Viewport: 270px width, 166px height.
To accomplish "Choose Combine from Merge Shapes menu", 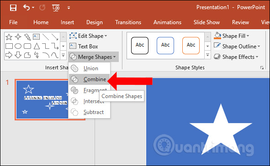I will coord(89,79).
